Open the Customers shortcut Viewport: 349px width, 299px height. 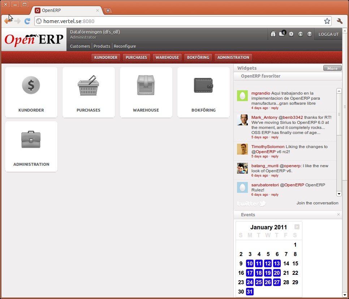pyautogui.click(x=80, y=46)
